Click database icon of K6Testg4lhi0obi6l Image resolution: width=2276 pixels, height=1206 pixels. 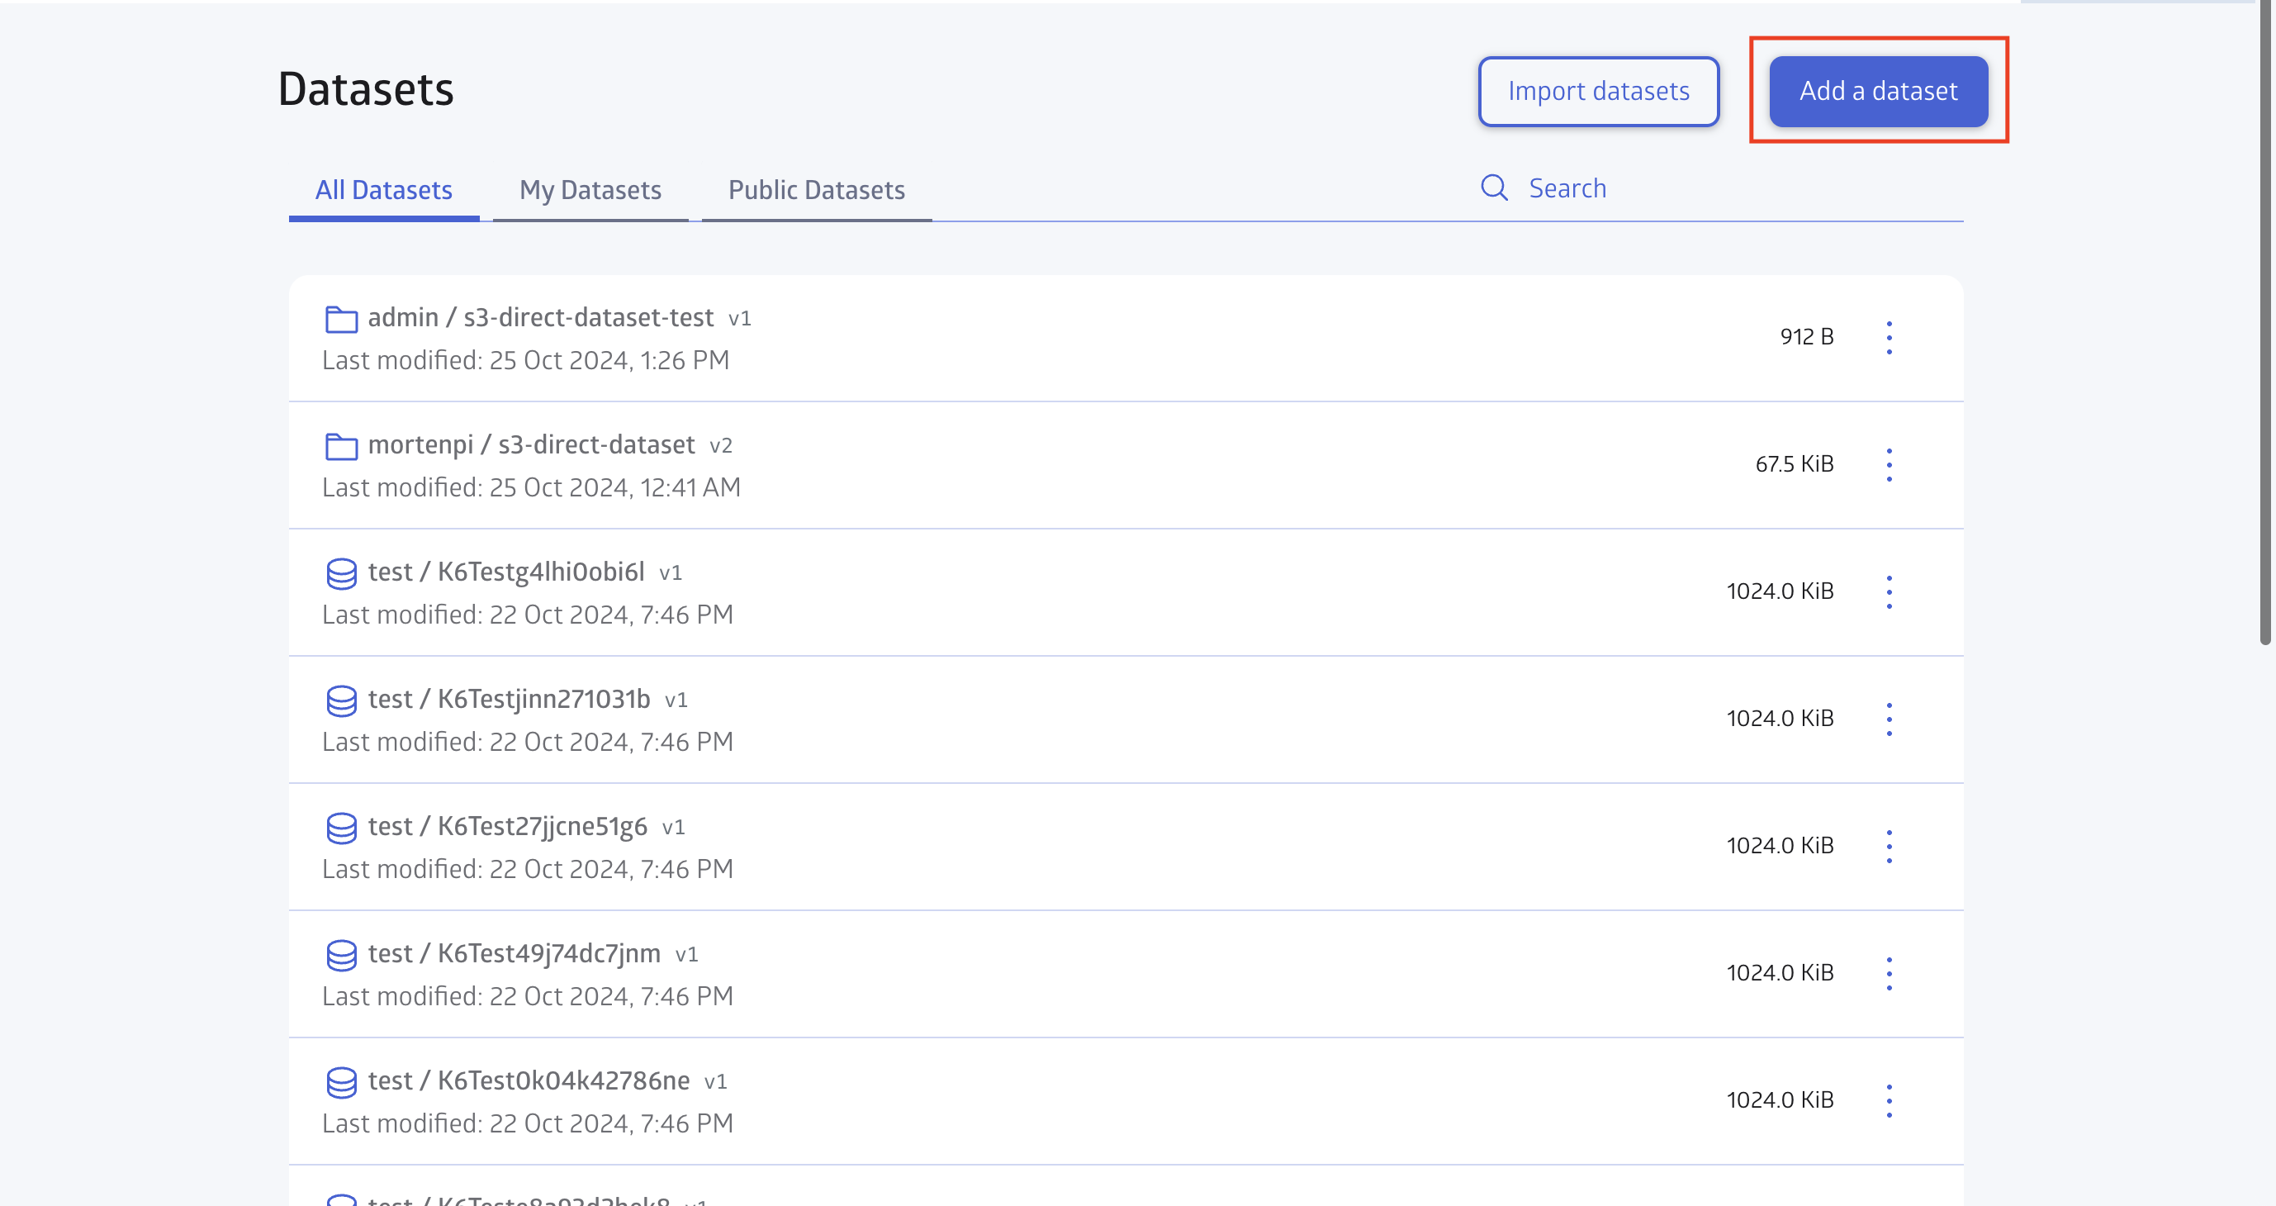341,573
